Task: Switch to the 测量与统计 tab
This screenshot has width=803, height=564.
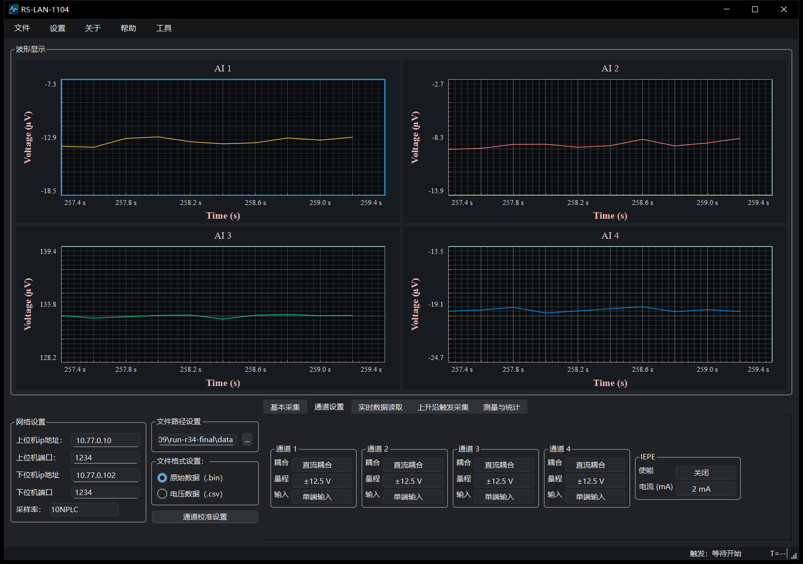Action: [502, 407]
